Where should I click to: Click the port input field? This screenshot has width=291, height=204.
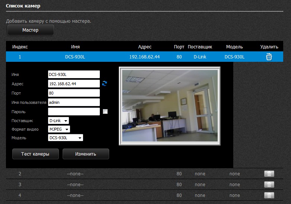(74, 93)
